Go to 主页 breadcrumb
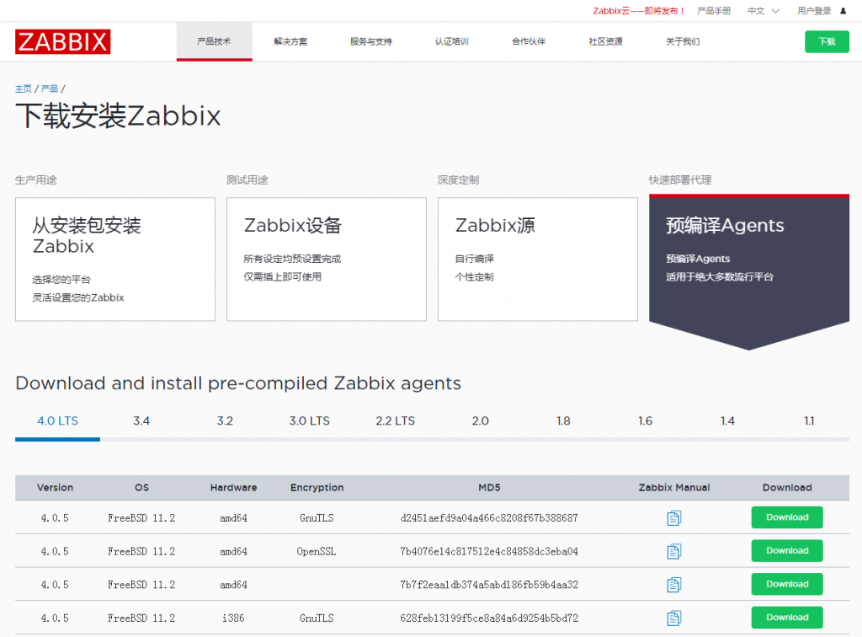Screen dimensions: 862x637 click(x=23, y=88)
